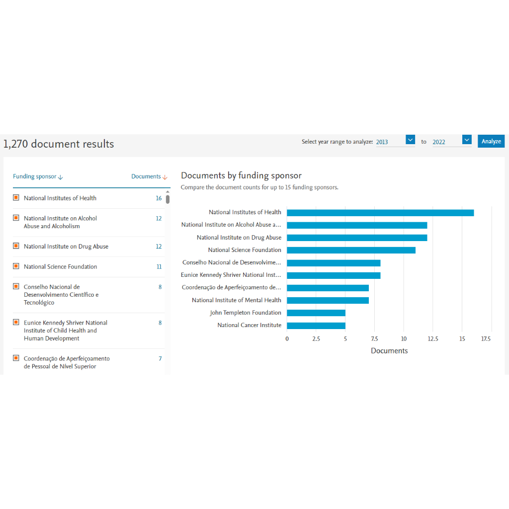Screen dimensions: 509x509
Task: Click the Funding sponsor sort arrow icon
Action: pos(60,177)
